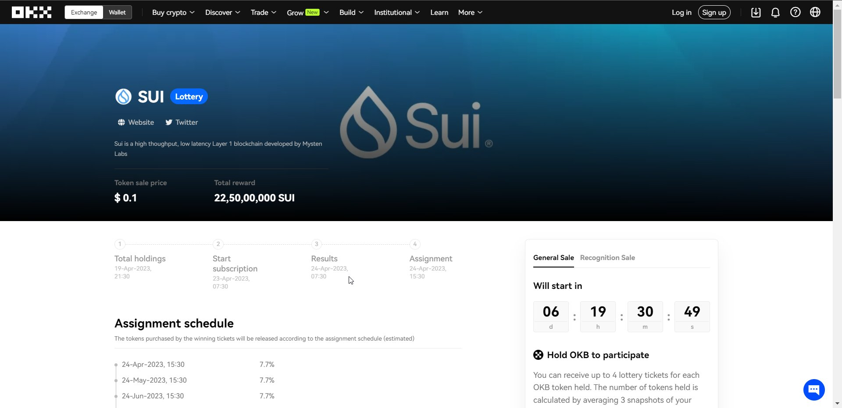Click the 22,50,00,000 SUI total reward value
The height and width of the screenshot is (408, 842).
(x=254, y=198)
